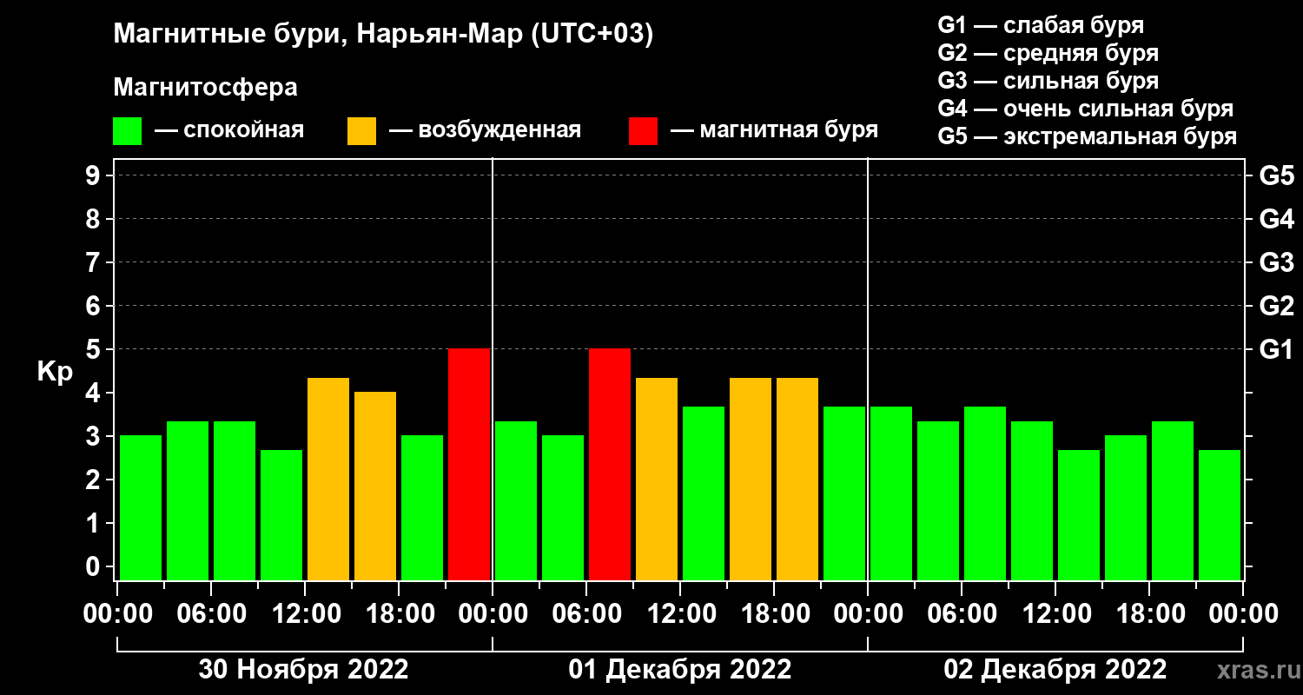Click the '— спокойная' legend label

pyautogui.click(x=229, y=130)
